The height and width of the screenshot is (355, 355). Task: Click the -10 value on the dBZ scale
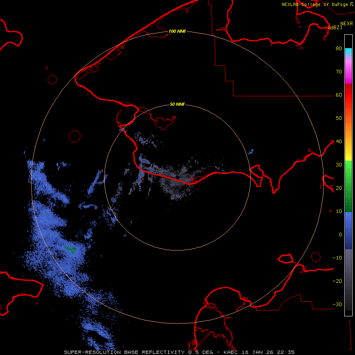(337, 258)
